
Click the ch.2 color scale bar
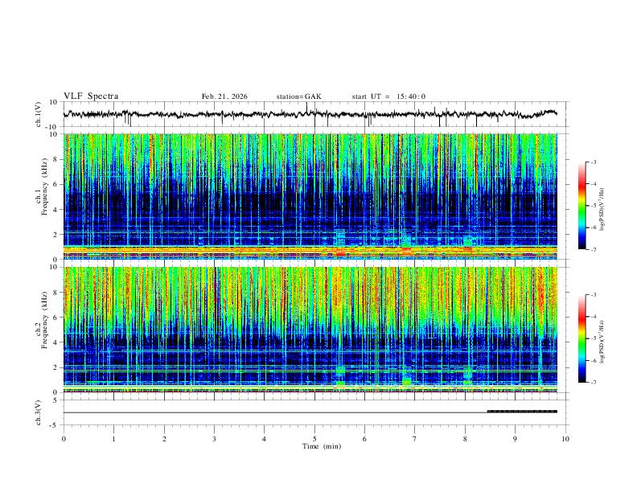(582, 338)
